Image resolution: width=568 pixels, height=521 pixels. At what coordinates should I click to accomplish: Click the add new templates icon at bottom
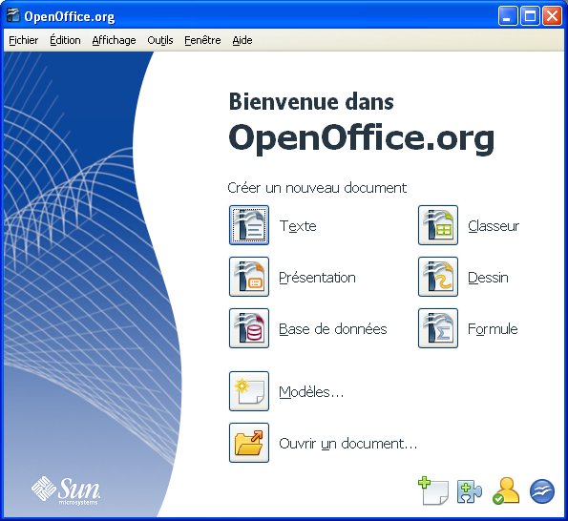click(433, 491)
